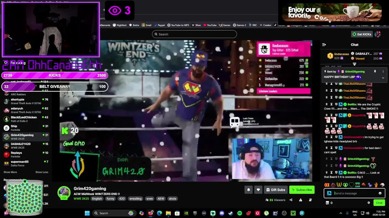389x218 pixels.
Task: Open superman85 channel in sidebar
Action: coord(26,163)
